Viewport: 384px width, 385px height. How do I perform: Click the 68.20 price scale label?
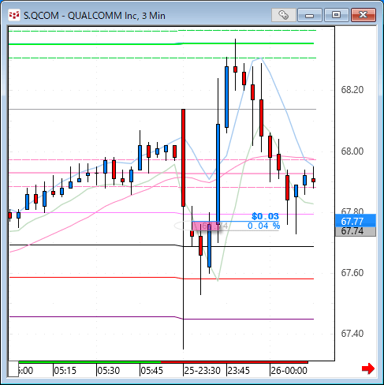(x=352, y=90)
